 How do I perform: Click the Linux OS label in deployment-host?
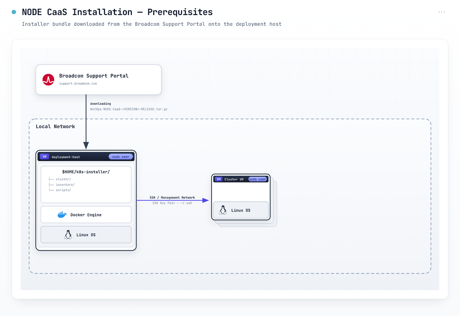pyautogui.click(x=86, y=235)
